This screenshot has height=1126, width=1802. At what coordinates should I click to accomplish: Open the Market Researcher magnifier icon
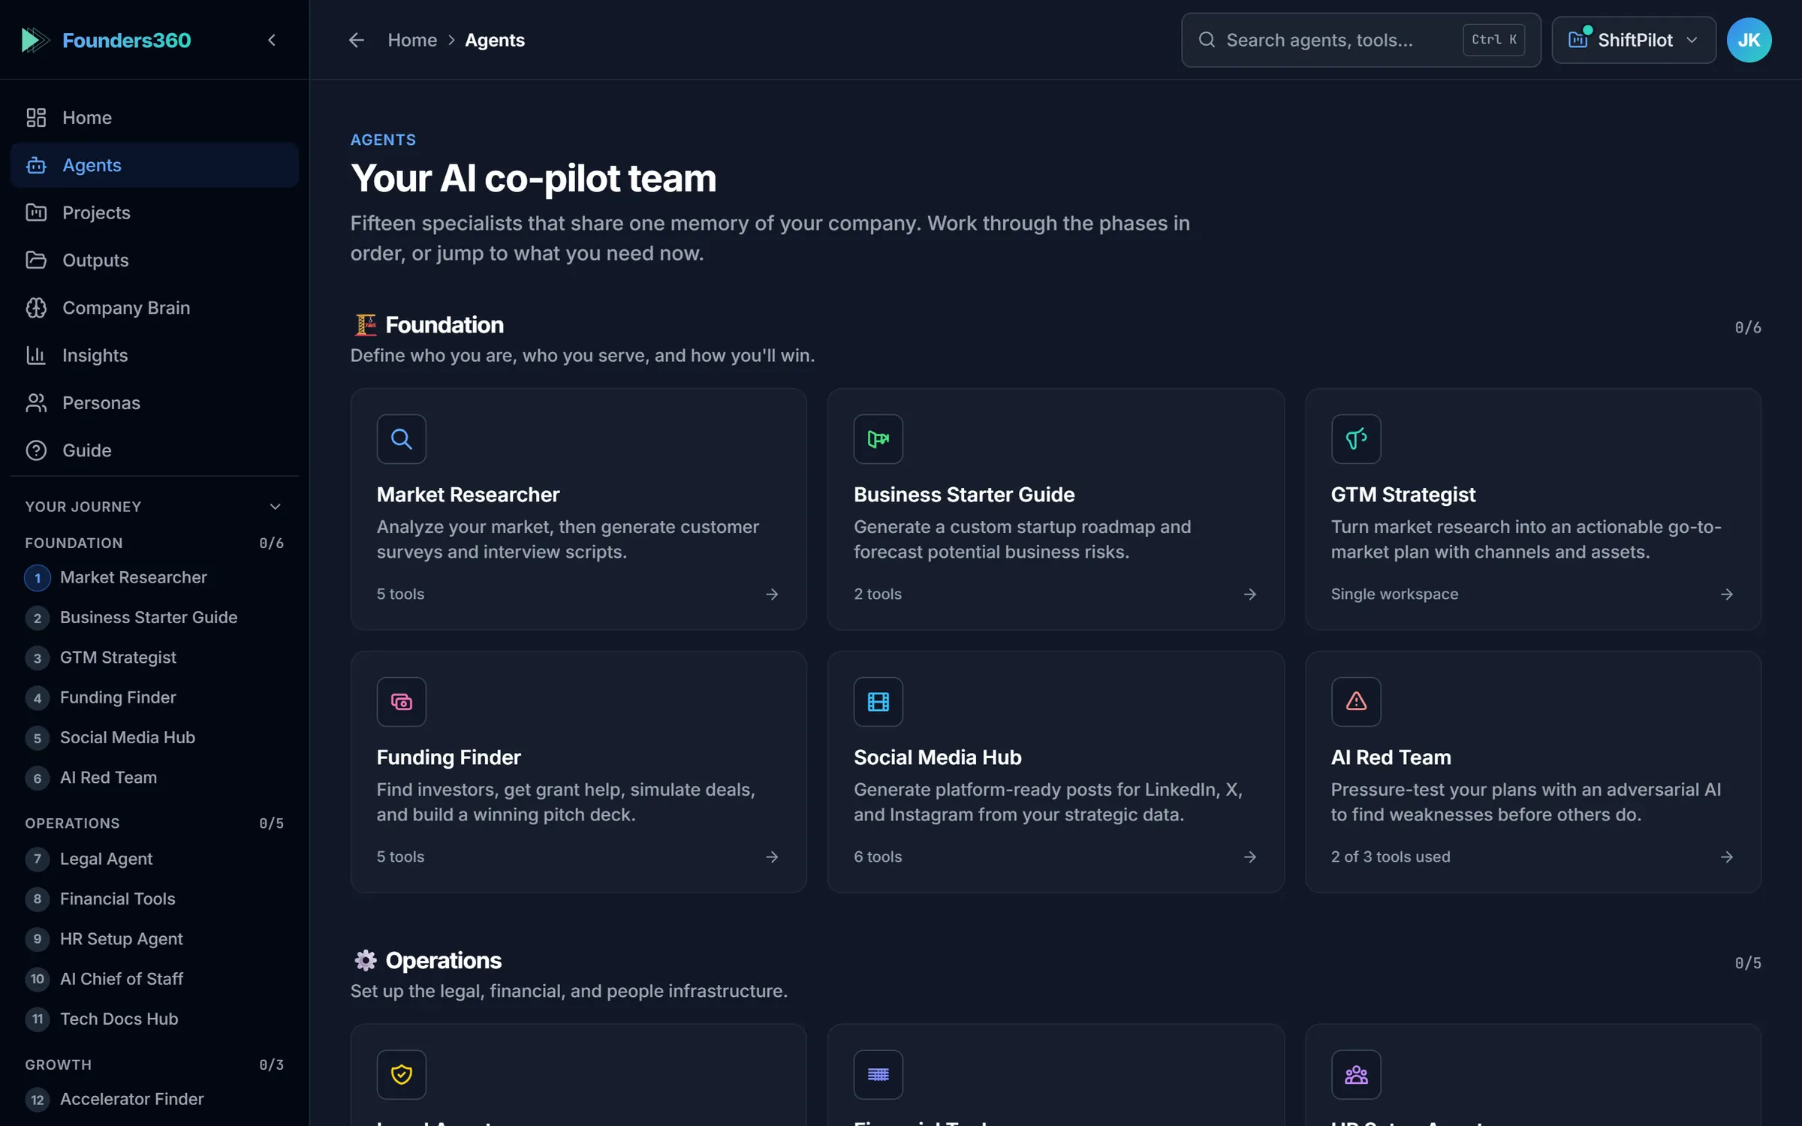tap(402, 439)
